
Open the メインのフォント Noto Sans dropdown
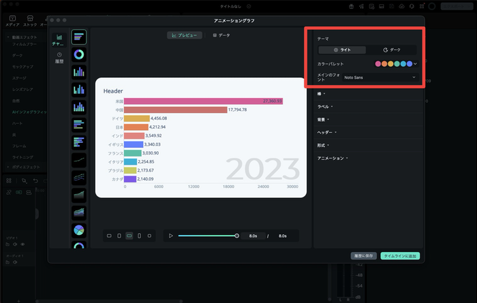point(380,78)
